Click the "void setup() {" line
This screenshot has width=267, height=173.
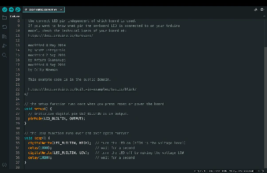(x=38, y=109)
